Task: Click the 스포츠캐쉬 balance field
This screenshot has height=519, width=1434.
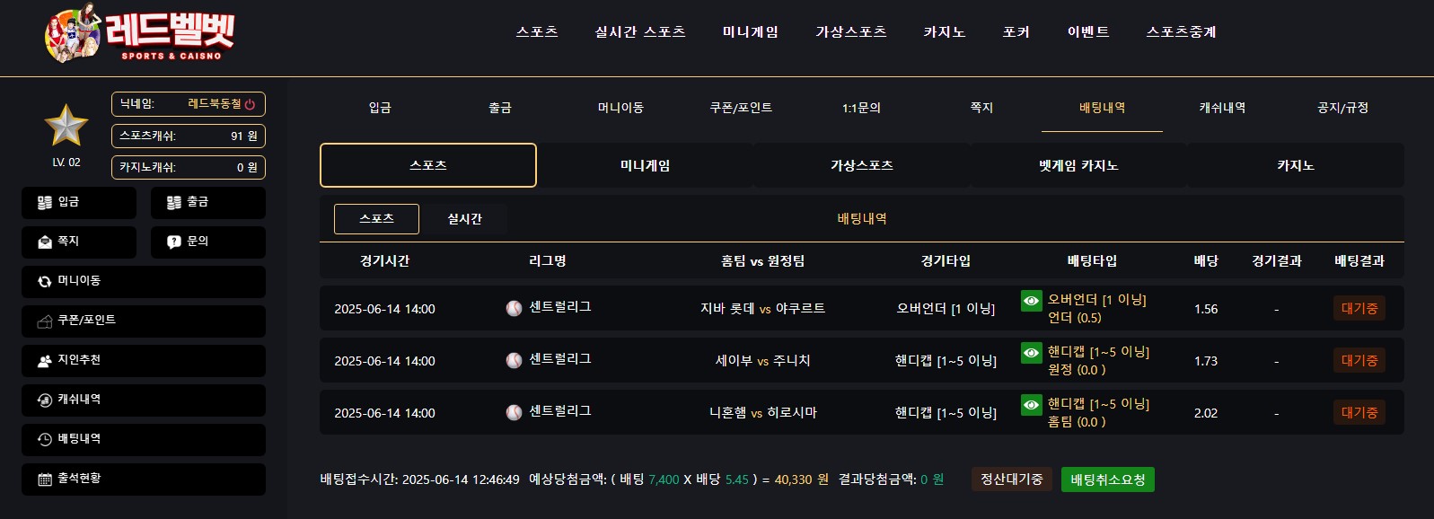Action: [189, 136]
